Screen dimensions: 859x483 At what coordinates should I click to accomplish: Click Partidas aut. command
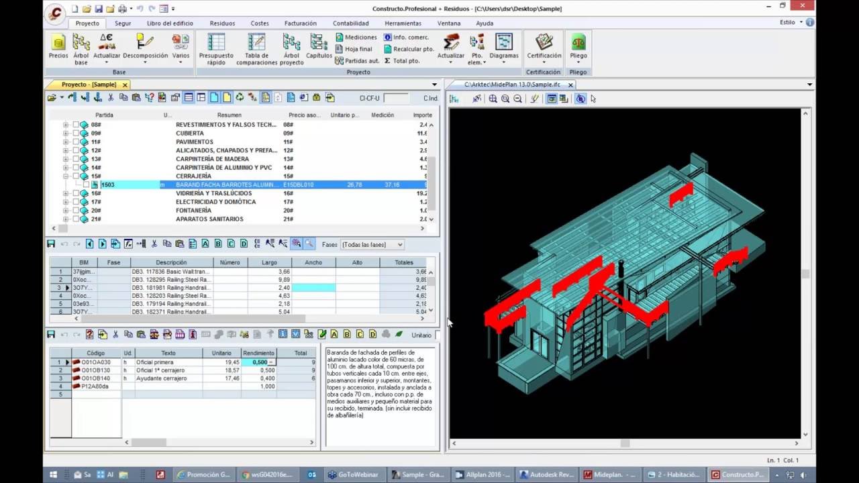(357, 60)
